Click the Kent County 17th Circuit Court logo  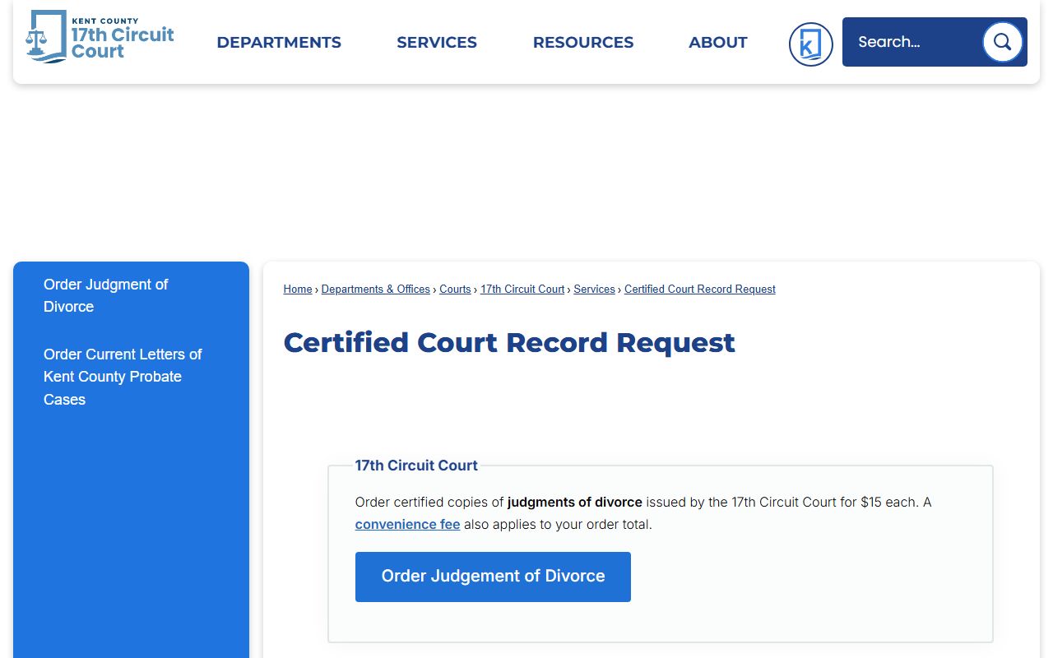coord(100,36)
